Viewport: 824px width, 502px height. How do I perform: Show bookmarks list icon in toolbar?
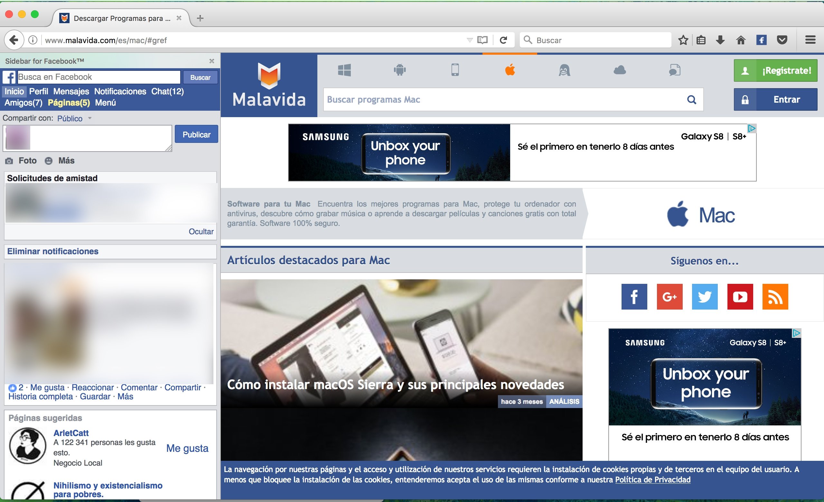coord(701,40)
